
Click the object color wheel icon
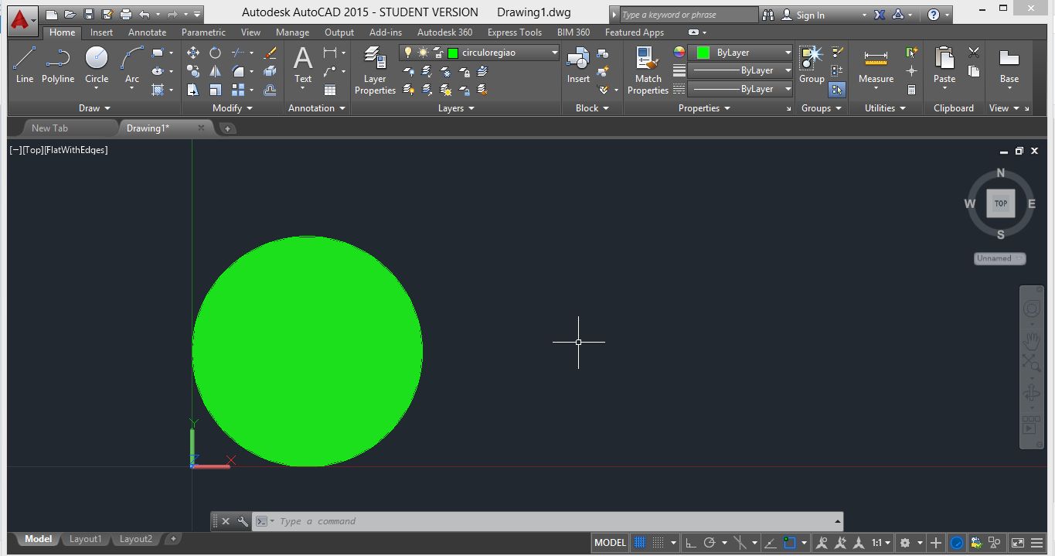[679, 53]
